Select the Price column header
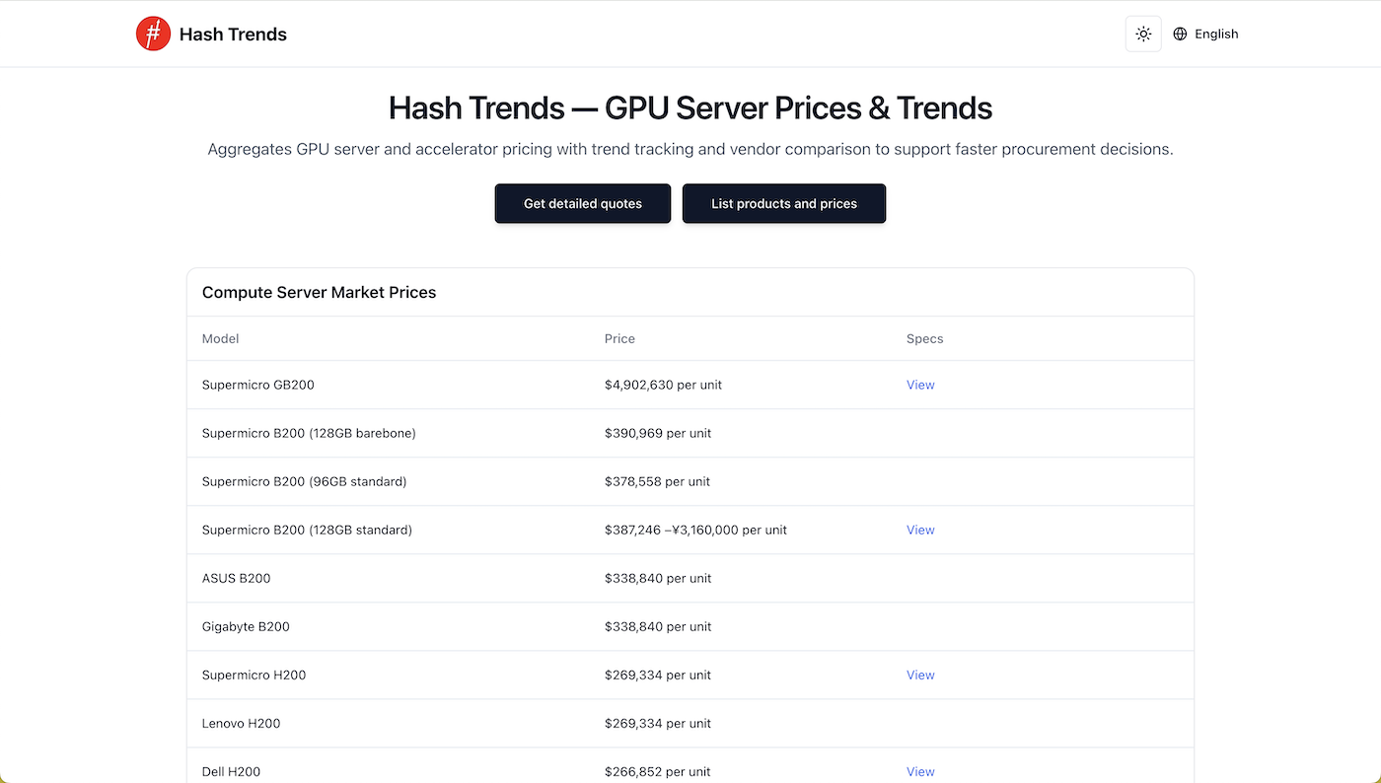Screen dimensions: 1381x783 619,338
